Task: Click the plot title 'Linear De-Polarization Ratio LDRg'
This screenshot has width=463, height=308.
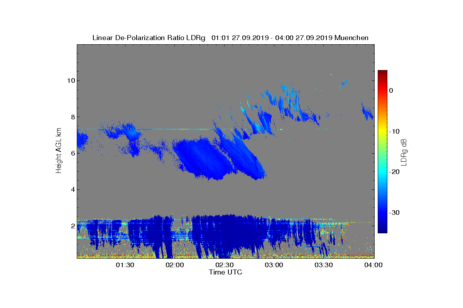Action: tap(149, 38)
